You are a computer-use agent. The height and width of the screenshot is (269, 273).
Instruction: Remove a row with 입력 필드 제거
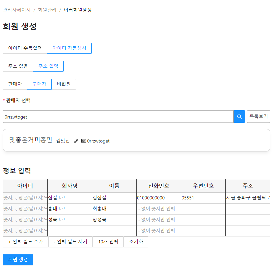[x=70, y=242]
